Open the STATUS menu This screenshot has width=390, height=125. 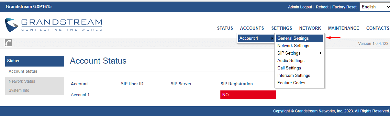click(x=225, y=28)
